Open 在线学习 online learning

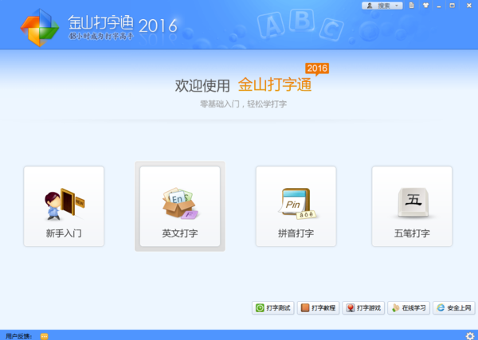[409, 308]
